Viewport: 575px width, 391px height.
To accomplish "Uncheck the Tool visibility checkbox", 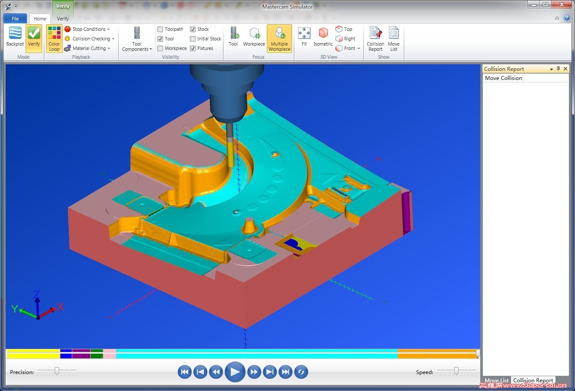I will [x=160, y=39].
